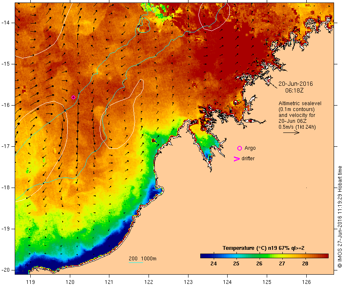Click latitude label -15
345x286 pixels.
[x=5, y=64]
